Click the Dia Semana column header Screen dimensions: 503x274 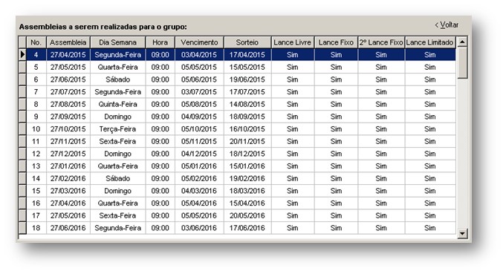click(x=117, y=42)
